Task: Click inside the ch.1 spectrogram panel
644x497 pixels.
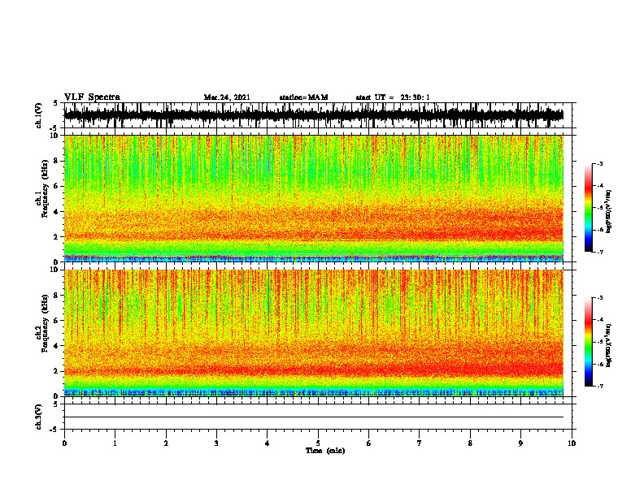Action: (313, 198)
